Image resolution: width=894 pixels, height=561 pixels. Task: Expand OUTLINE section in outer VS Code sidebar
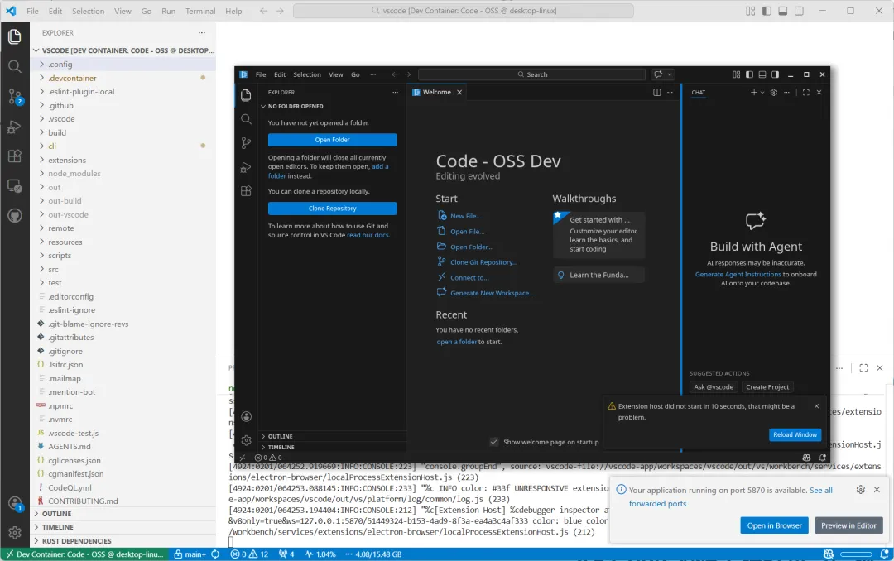click(123, 514)
